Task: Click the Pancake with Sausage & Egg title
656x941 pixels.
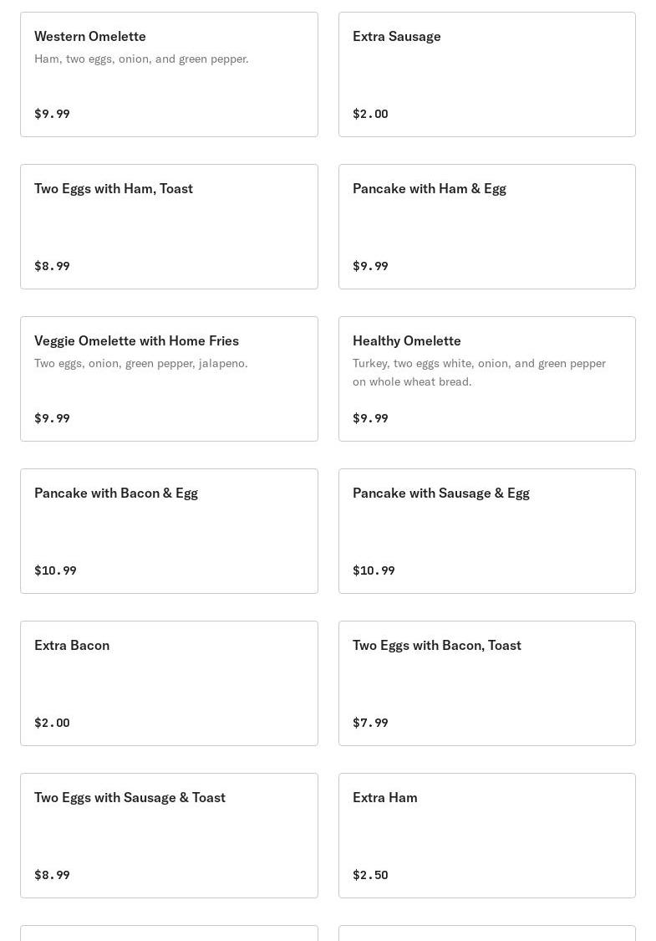Action: click(441, 493)
